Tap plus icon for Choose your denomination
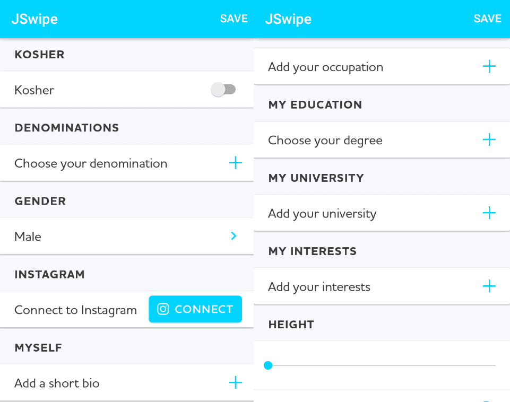The width and height of the screenshot is (510, 402). coord(236,163)
